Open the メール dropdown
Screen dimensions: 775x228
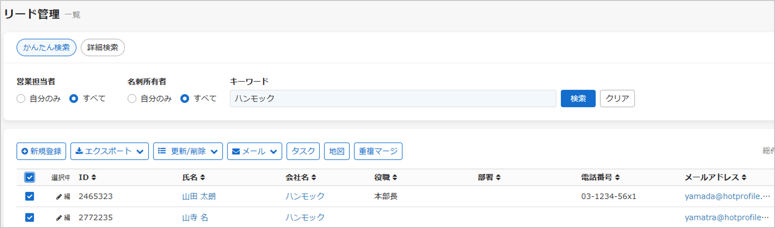254,151
